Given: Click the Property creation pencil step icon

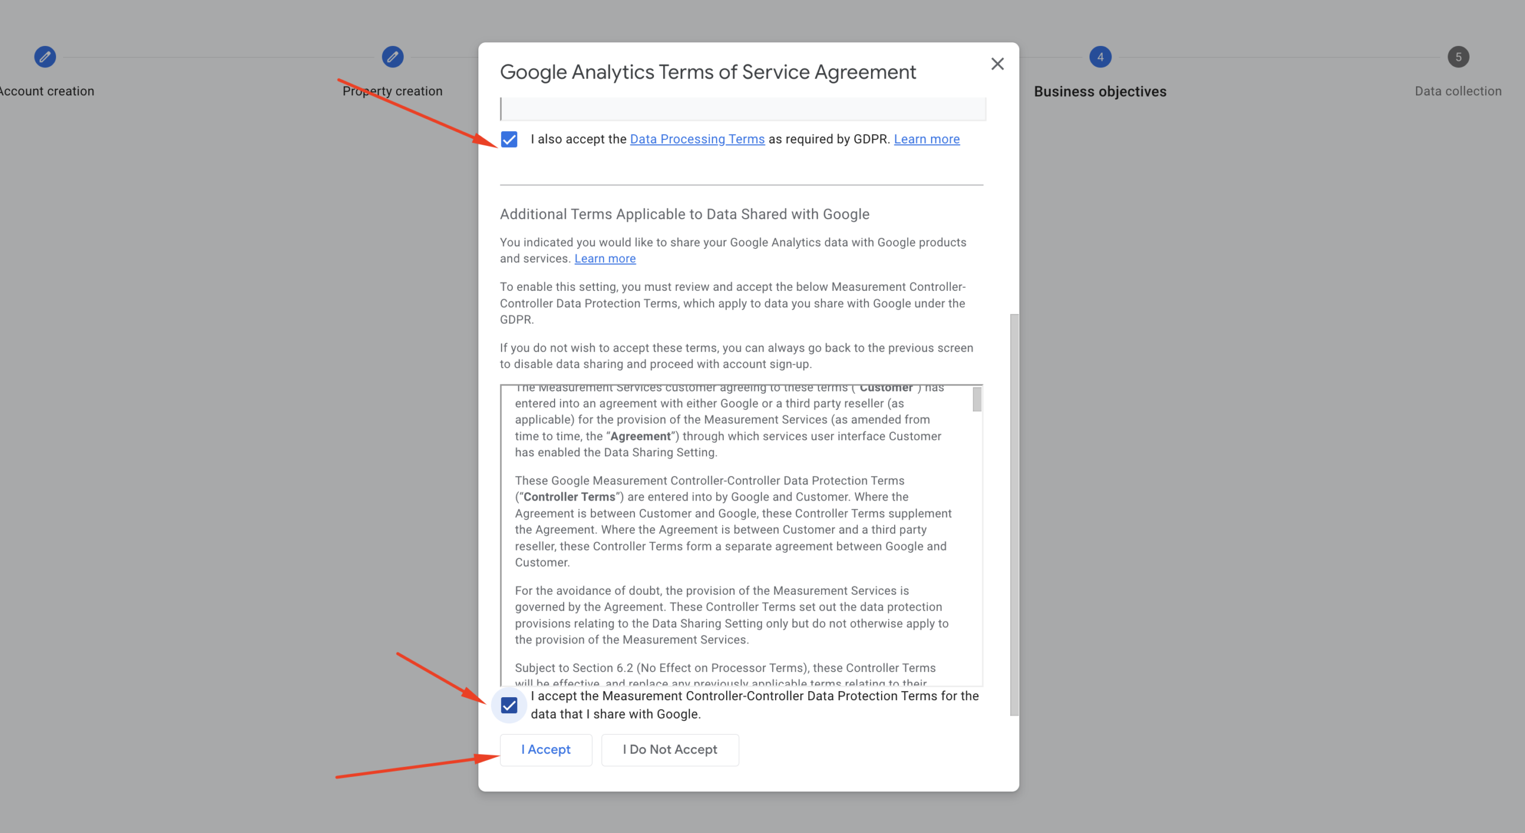Looking at the screenshot, I should (393, 57).
